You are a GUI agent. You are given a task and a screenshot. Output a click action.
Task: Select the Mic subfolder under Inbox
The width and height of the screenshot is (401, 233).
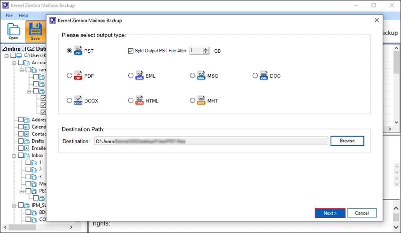coord(43,184)
